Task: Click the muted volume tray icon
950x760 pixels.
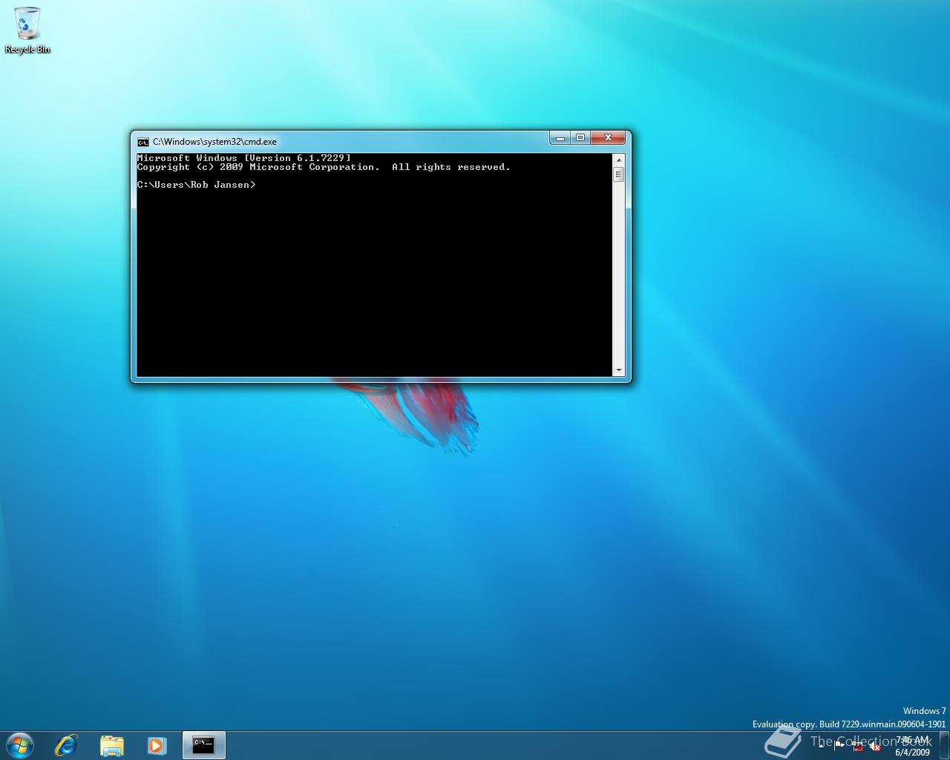Action: (x=875, y=747)
